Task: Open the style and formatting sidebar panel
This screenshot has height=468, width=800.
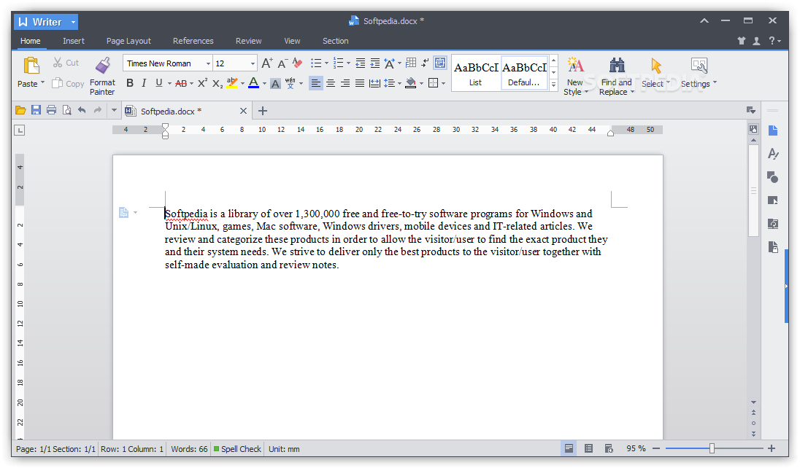Action: click(x=773, y=154)
